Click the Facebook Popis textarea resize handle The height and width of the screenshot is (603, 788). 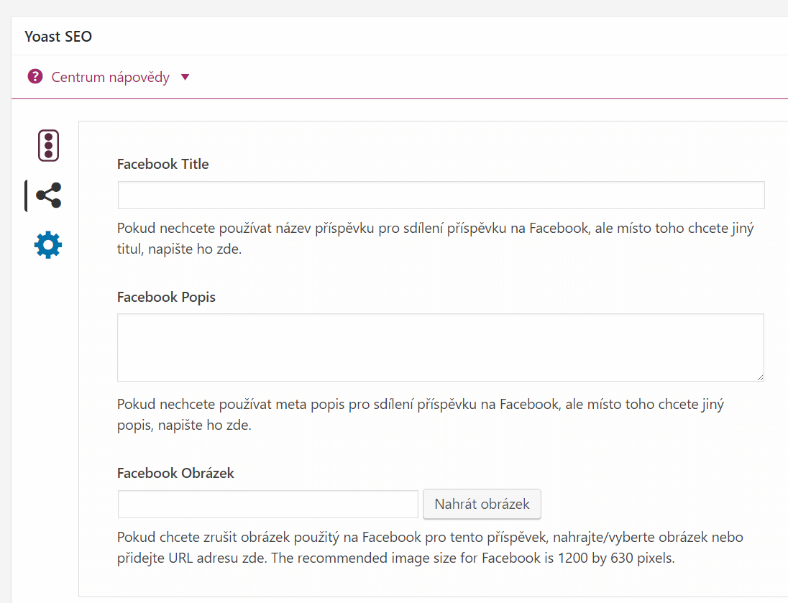[x=760, y=377]
